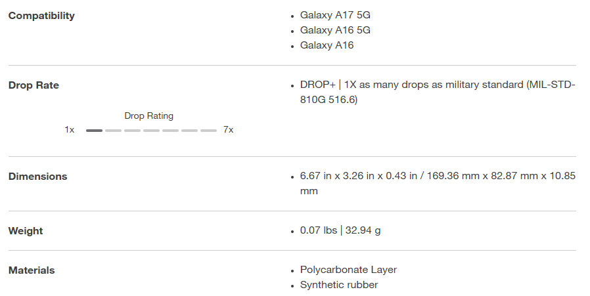Select the Galaxy A17 5G list item

(x=336, y=14)
